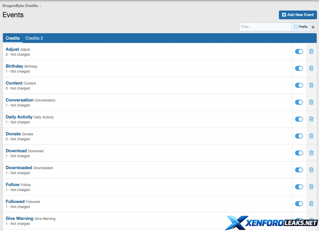
Task: Delete the Donate event with trash icon
Action: click(311, 136)
